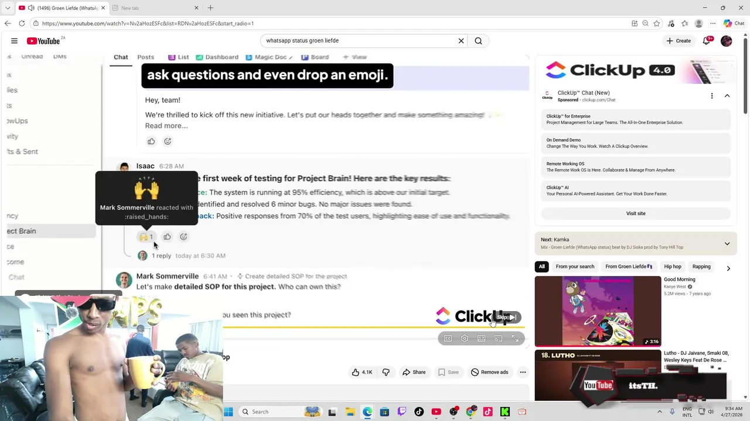This screenshot has height=421, width=750.
Task: Toggle closed captions on the player
Action: 448,339
